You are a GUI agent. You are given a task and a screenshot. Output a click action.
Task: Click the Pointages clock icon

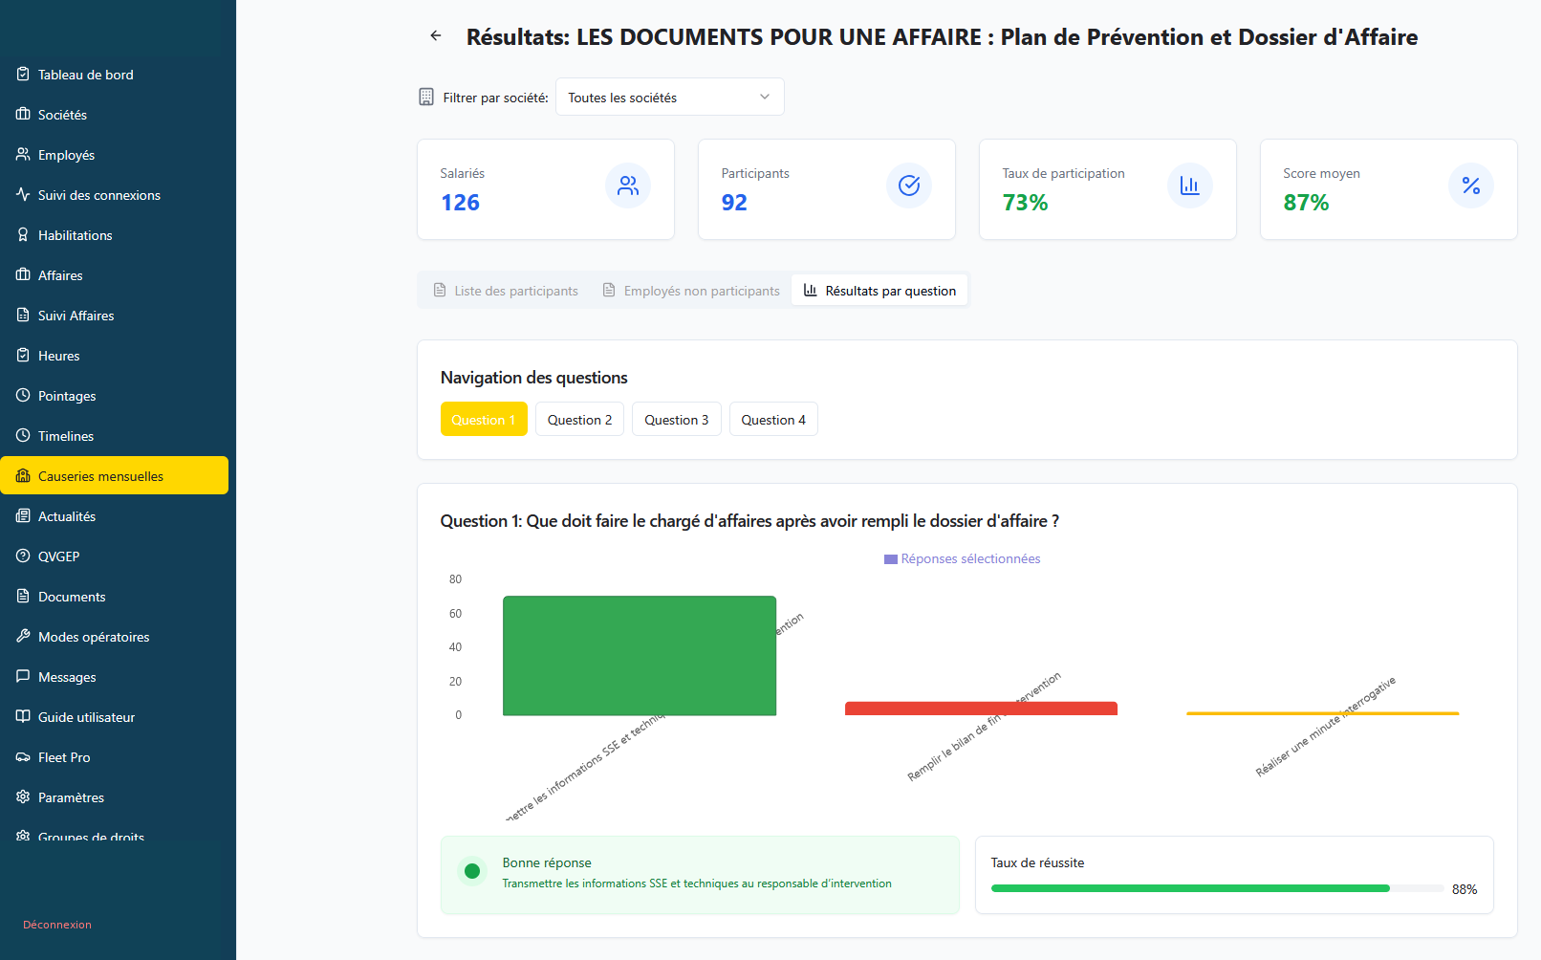tap(23, 395)
